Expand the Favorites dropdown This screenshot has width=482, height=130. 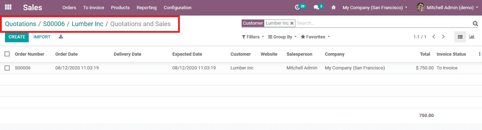point(315,37)
